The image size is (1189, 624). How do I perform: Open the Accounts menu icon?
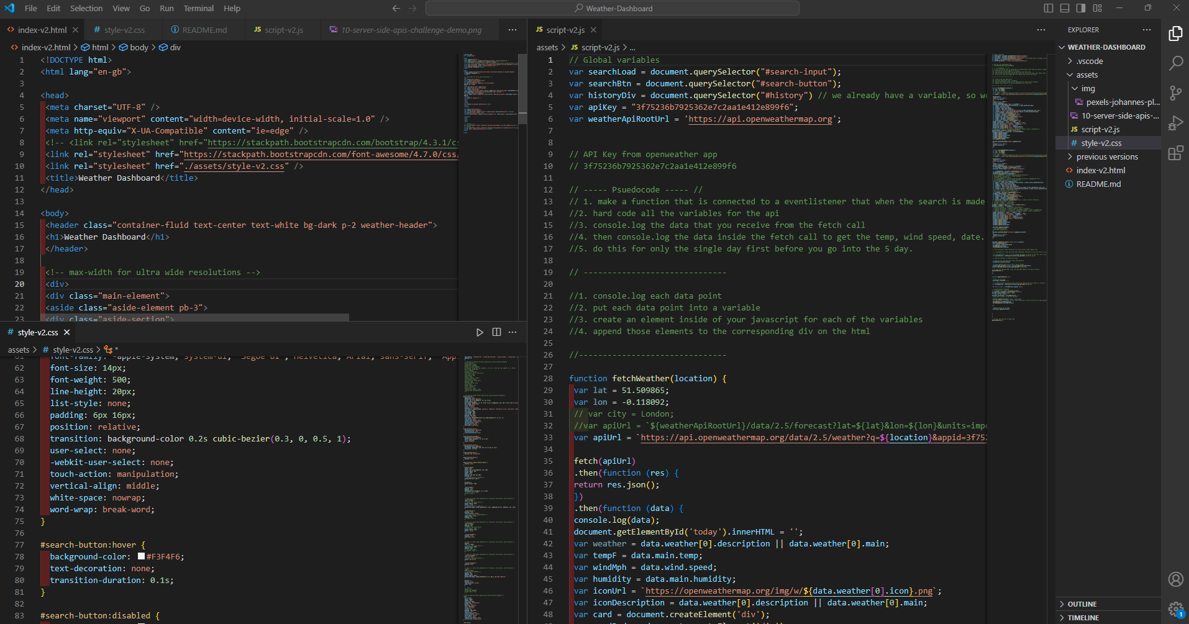pos(1175,579)
